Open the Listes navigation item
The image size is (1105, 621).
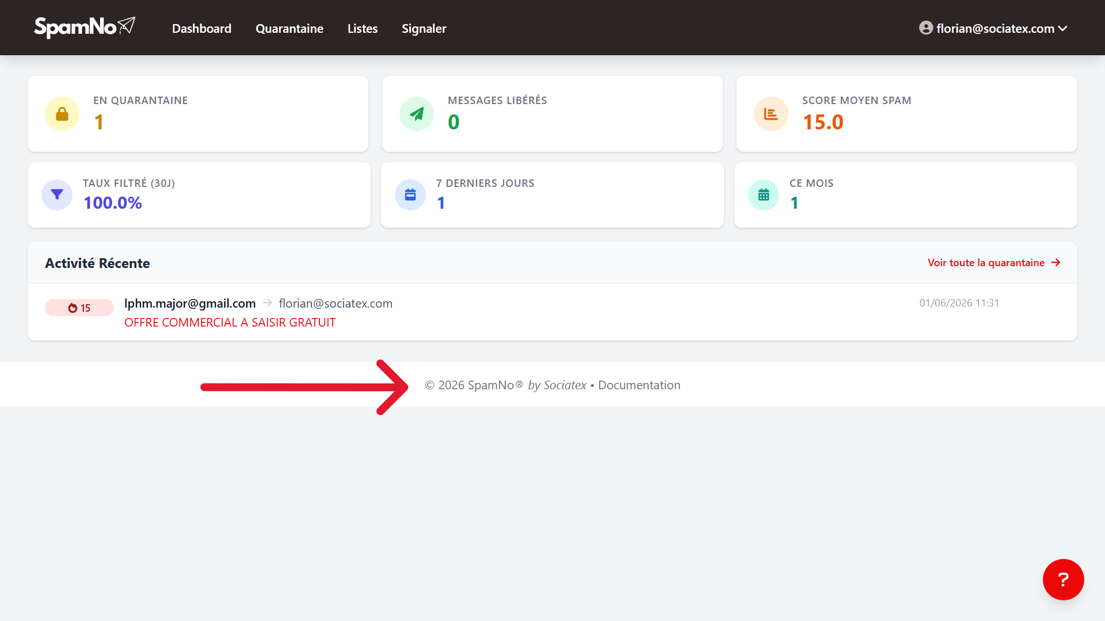[363, 28]
